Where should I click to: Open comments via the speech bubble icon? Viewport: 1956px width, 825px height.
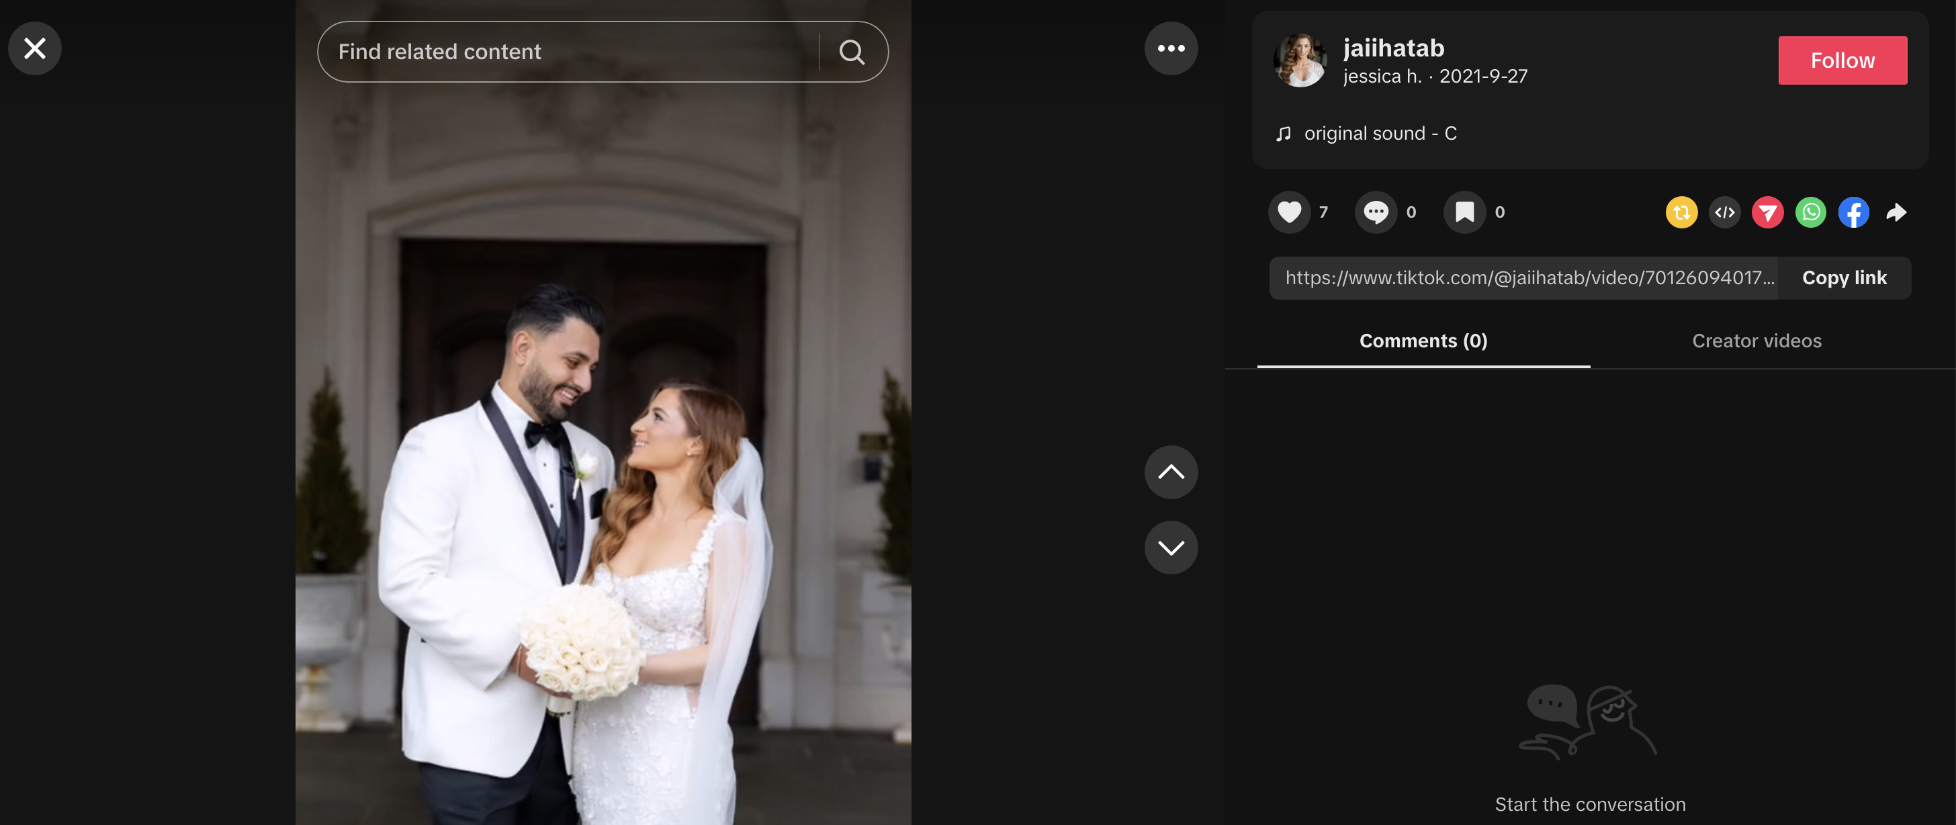coord(1376,212)
